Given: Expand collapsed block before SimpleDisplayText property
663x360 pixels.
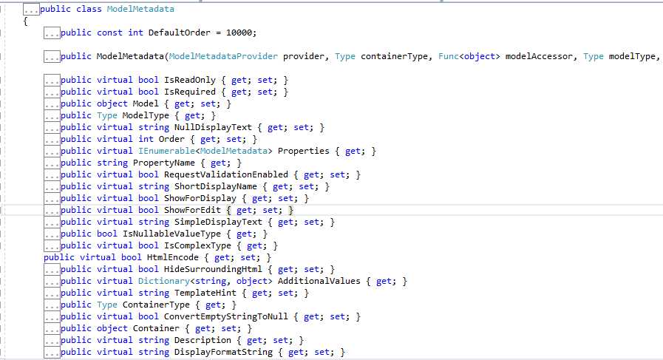Looking at the screenshot, I should click(x=52, y=223).
